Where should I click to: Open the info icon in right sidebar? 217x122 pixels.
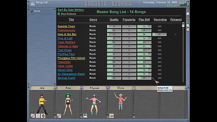188,10
